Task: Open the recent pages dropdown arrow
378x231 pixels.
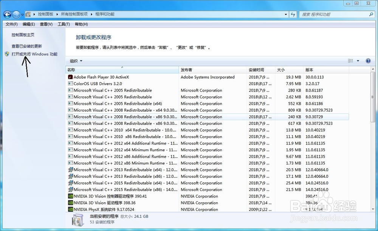Action: [22, 15]
